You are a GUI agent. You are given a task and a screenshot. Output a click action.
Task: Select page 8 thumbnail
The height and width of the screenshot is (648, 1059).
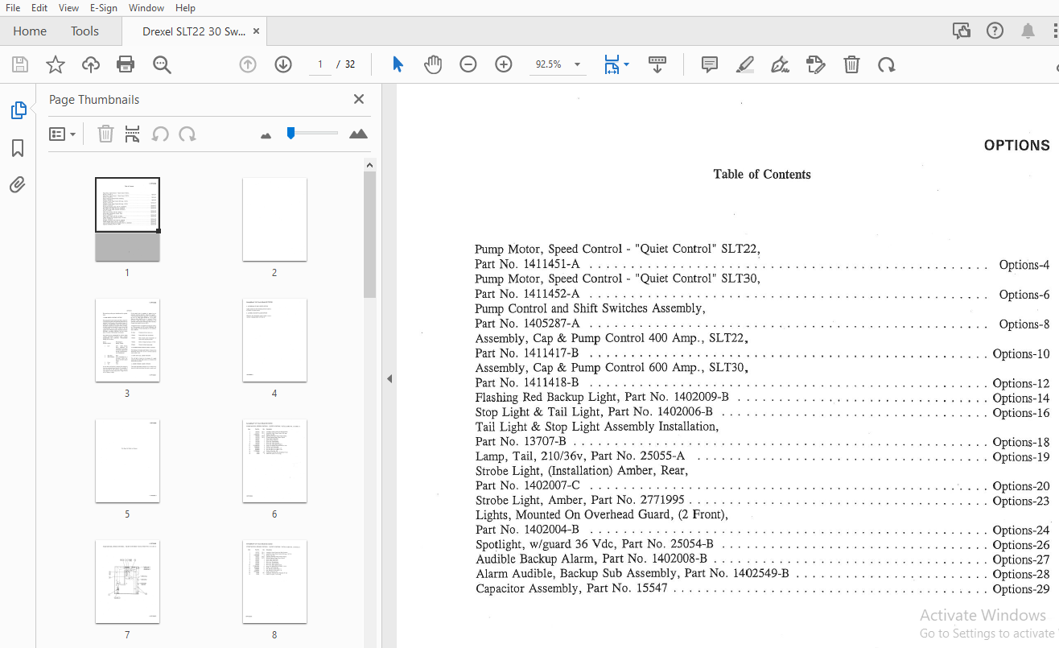274,581
